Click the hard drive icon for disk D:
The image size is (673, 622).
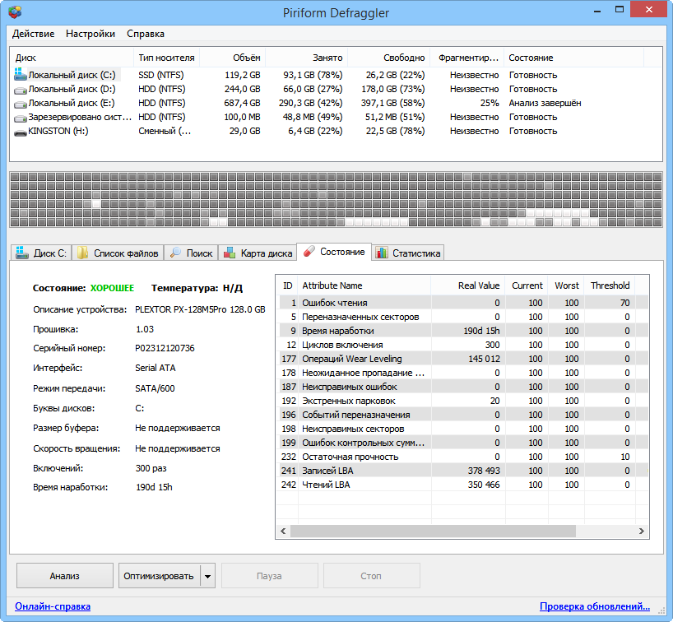tap(21, 91)
